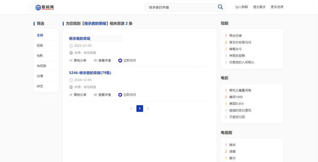This screenshot has height=162, width=318.
Task: Open the result titled 继承者的荣耀
Action: point(80,38)
